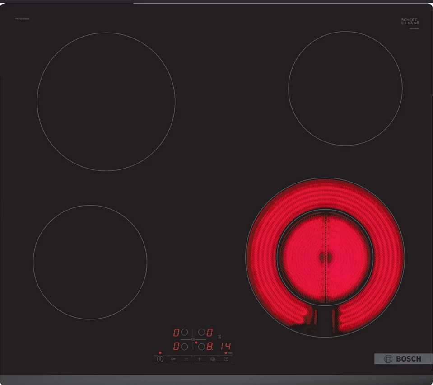The width and height of the screenshot is (433, 385).
Task: Tap the plus button to raise heat
Action: click(200, 358)
